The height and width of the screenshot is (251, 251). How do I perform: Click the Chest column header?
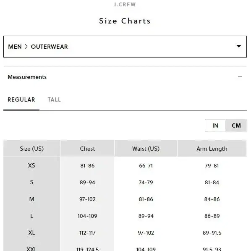(87, 149)
